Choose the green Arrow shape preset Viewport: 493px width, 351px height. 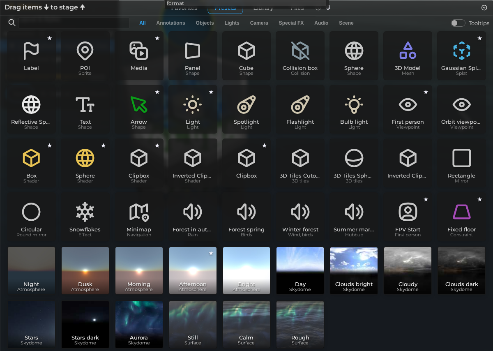point(139,109)
